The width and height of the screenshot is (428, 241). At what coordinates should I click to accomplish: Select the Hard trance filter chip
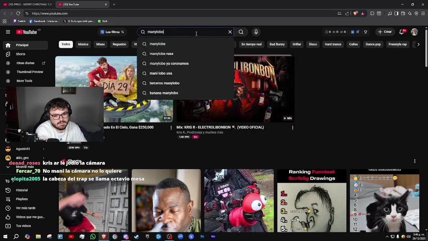[333, 44]
